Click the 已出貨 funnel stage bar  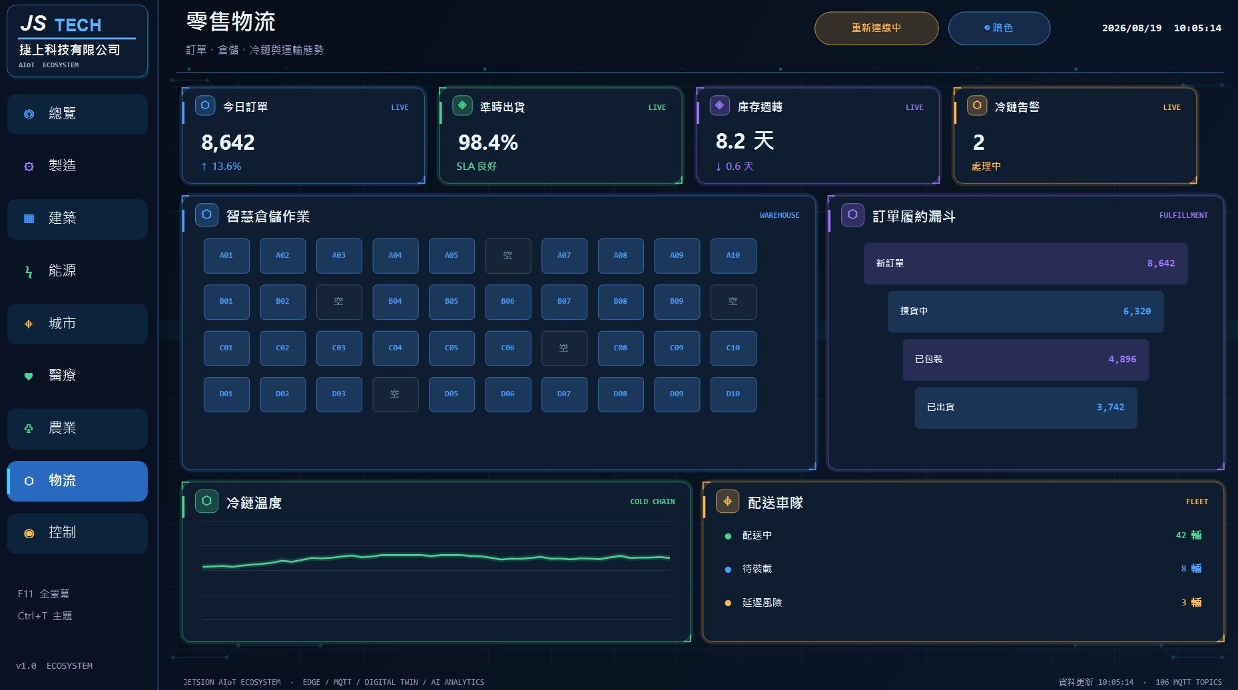[1026, 408]
